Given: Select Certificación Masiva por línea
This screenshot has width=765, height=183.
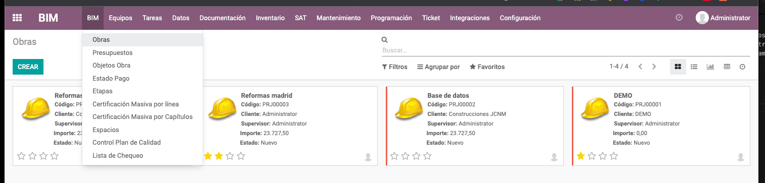Looking at the screenshot, I should click(143, 104).
